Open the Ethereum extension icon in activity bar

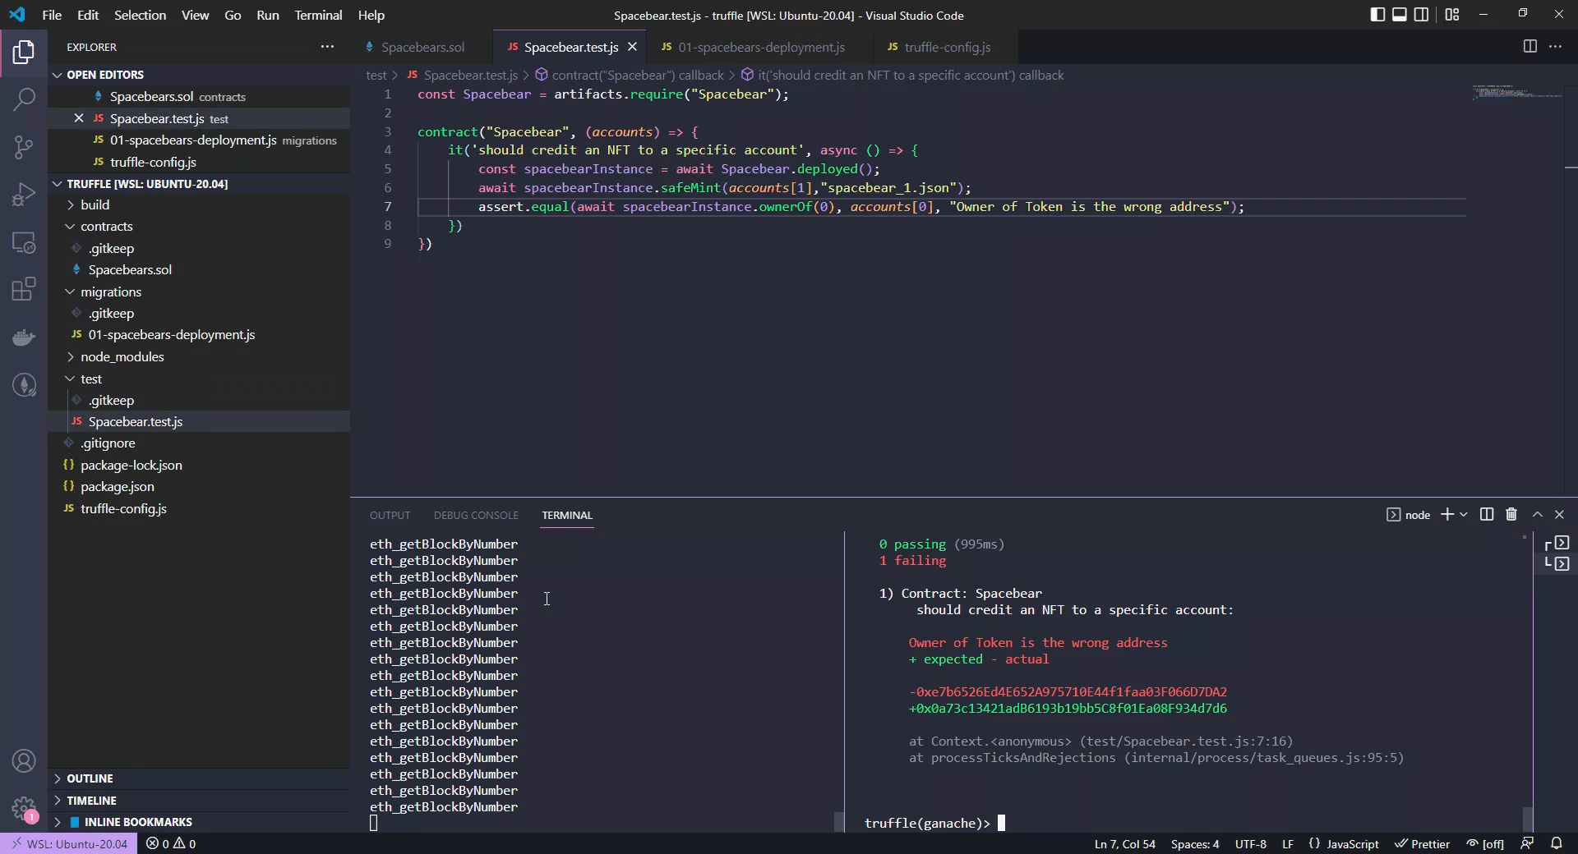24,384
